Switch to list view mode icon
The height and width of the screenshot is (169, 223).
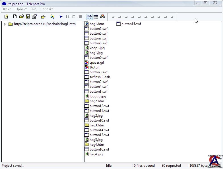pos(90,17)
